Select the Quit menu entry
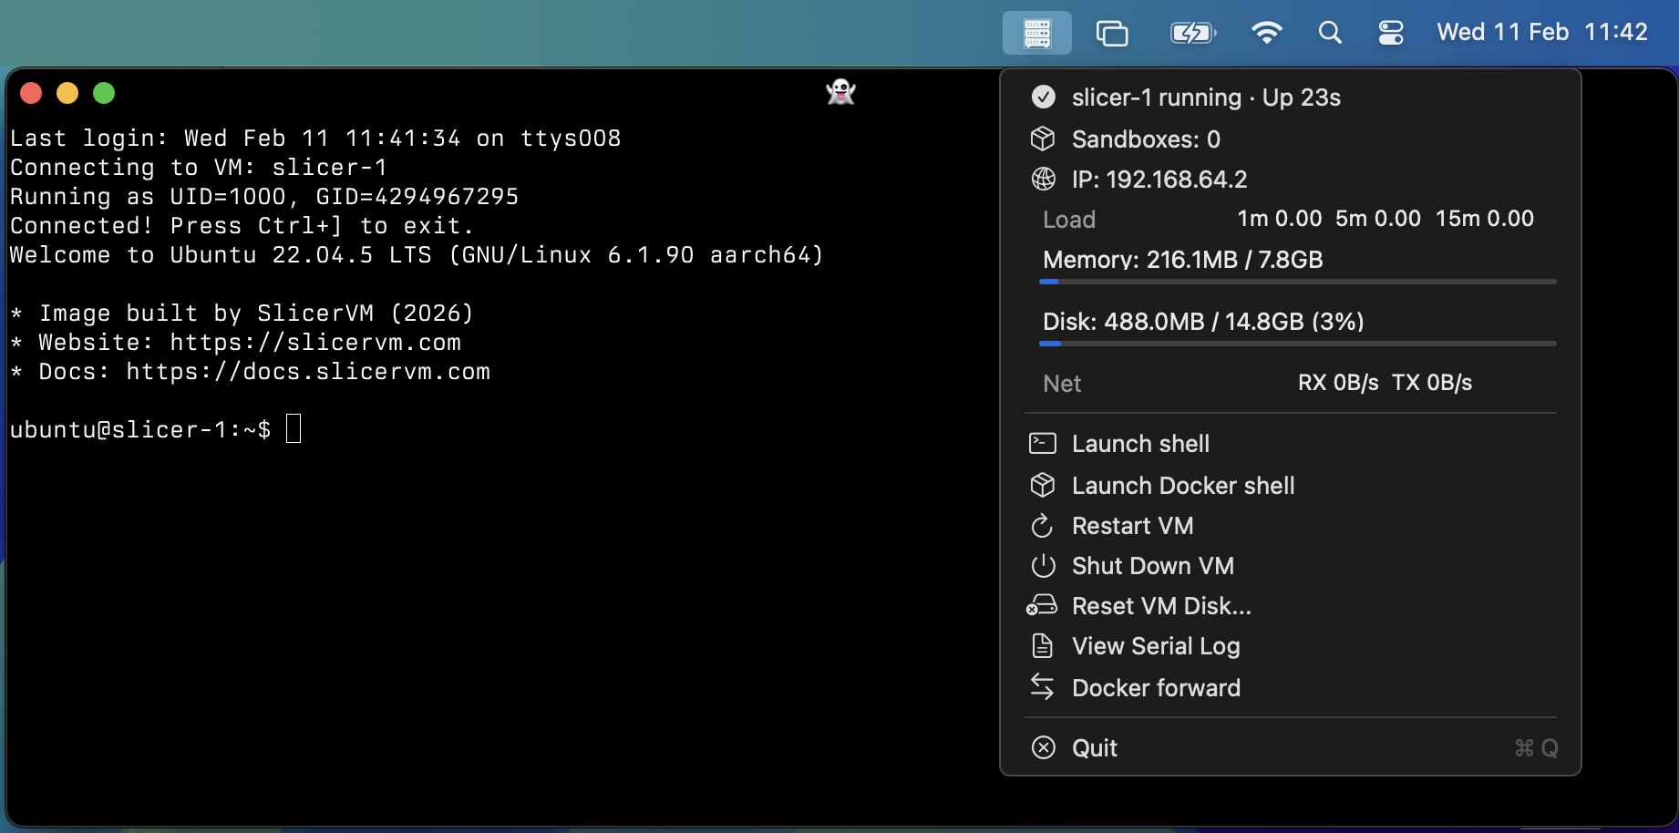 [1093, 747]
